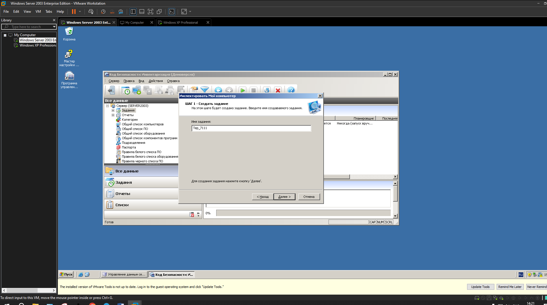Click the Корзина recycle bin desktop icon
The height and width of the screenshot is (305, 547).
click(x=69, y=34)
